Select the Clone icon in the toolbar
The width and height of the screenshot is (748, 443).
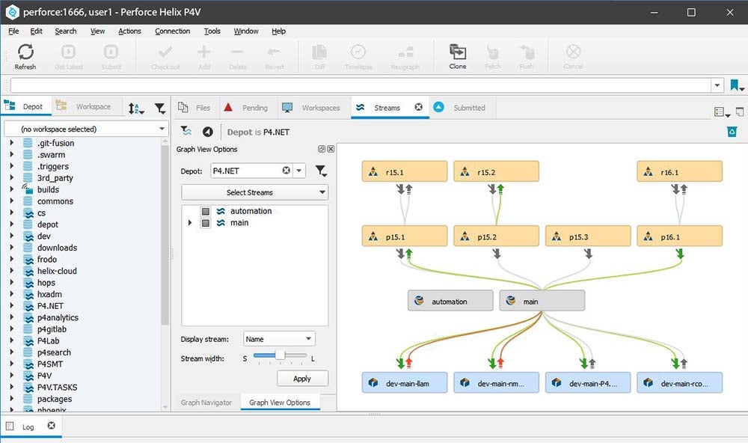tap(457, 54)
